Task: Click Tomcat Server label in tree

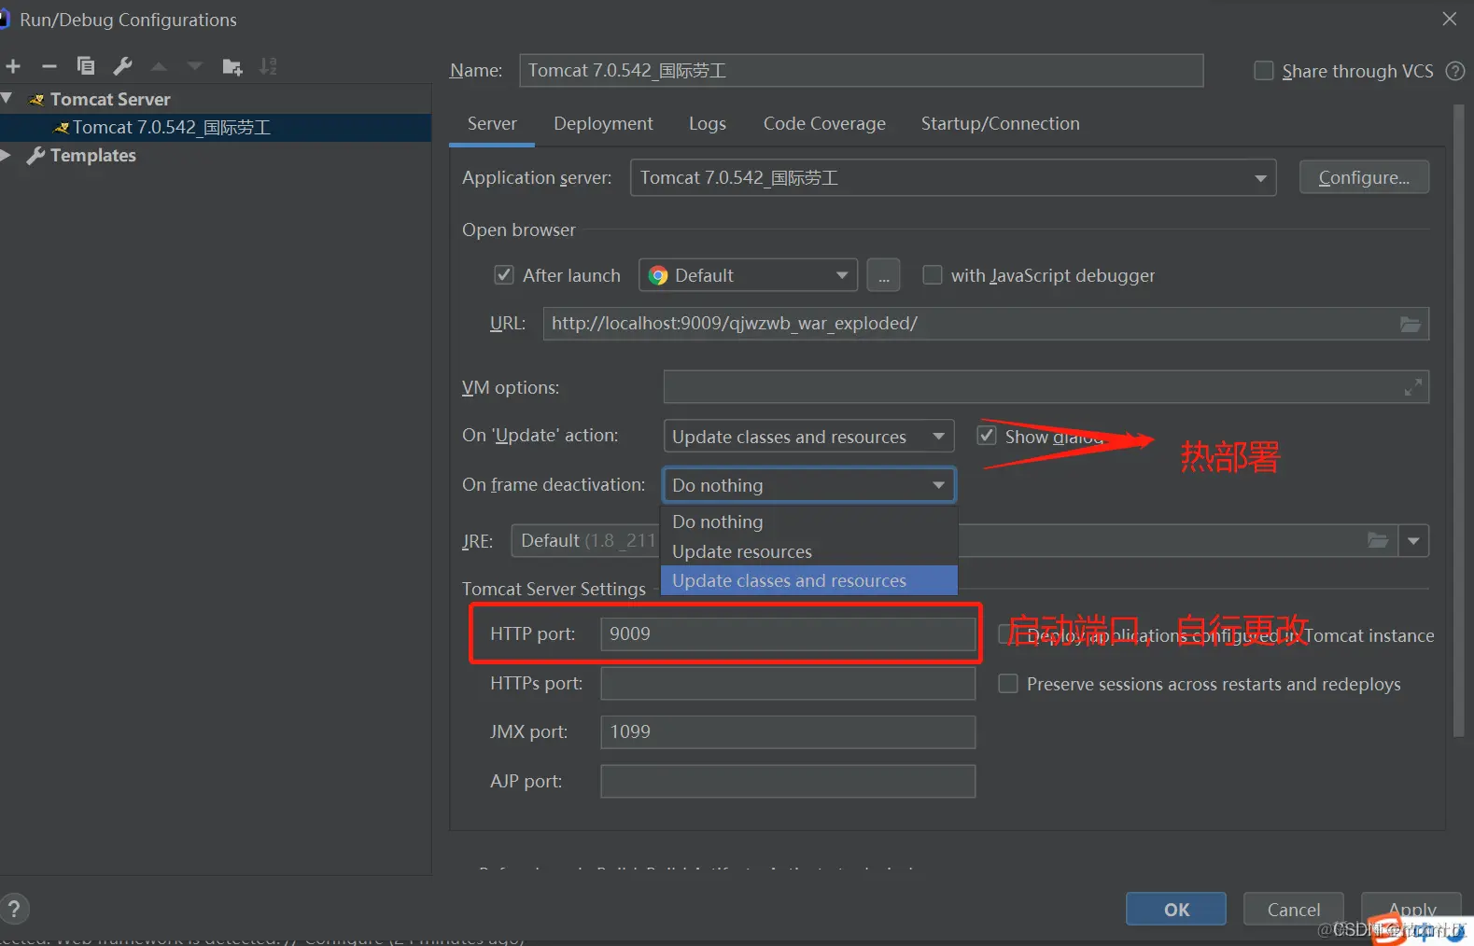Action: pos(110,99)
